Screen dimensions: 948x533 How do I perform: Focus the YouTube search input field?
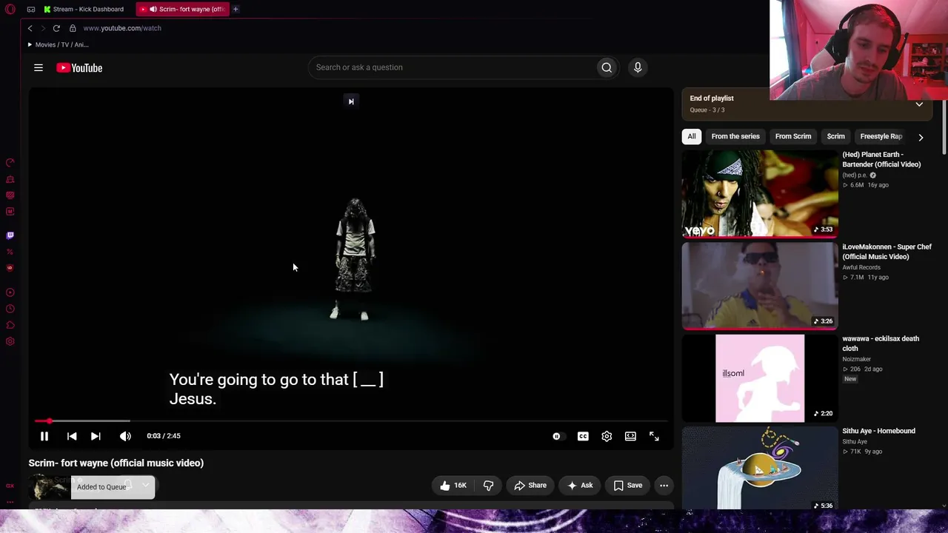pyautogui.click(x=453, y=67)
